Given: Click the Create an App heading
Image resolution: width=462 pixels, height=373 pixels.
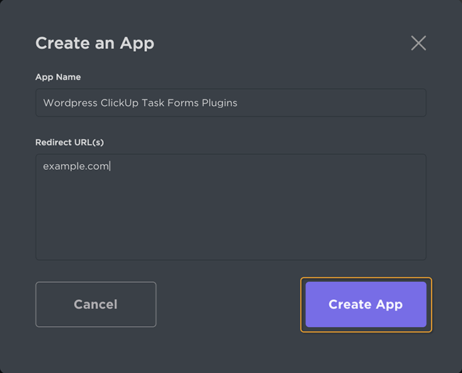Looking at the screenshot, I should point(95,43).
